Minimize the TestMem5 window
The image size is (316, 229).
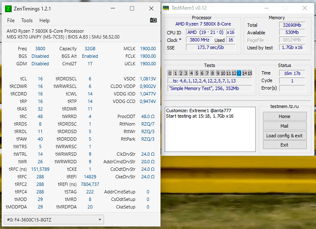point(267,8)
